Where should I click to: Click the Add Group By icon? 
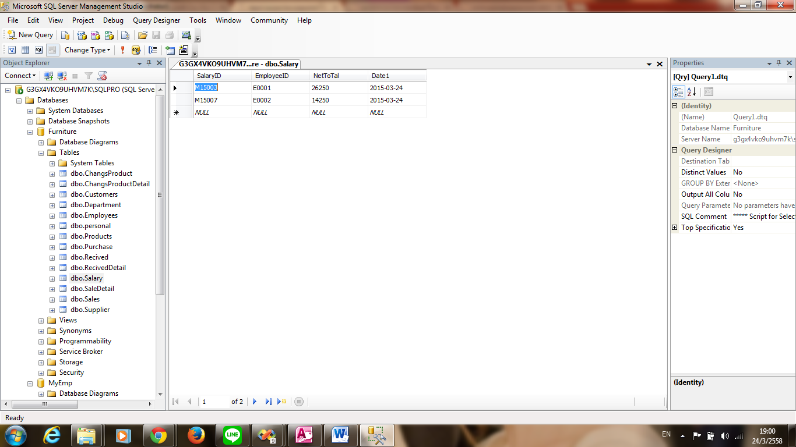pos(153,50)
